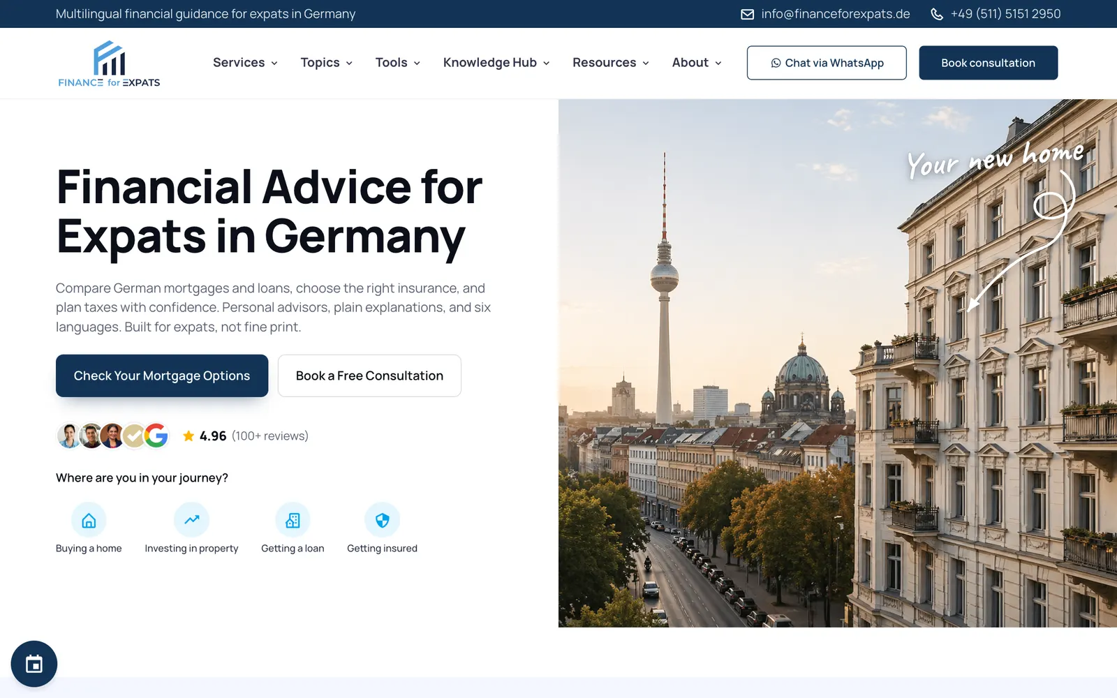The width and height of the screenshot is (1117, 698).
Task: Click the Buying a home label
Action: pos(89,549)
